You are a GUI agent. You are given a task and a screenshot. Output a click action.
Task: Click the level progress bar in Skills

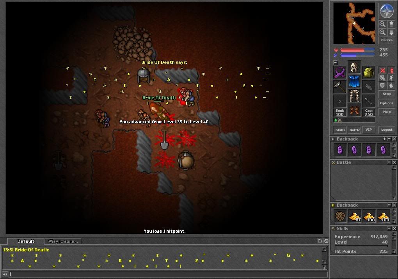click(x=361, y=246)
